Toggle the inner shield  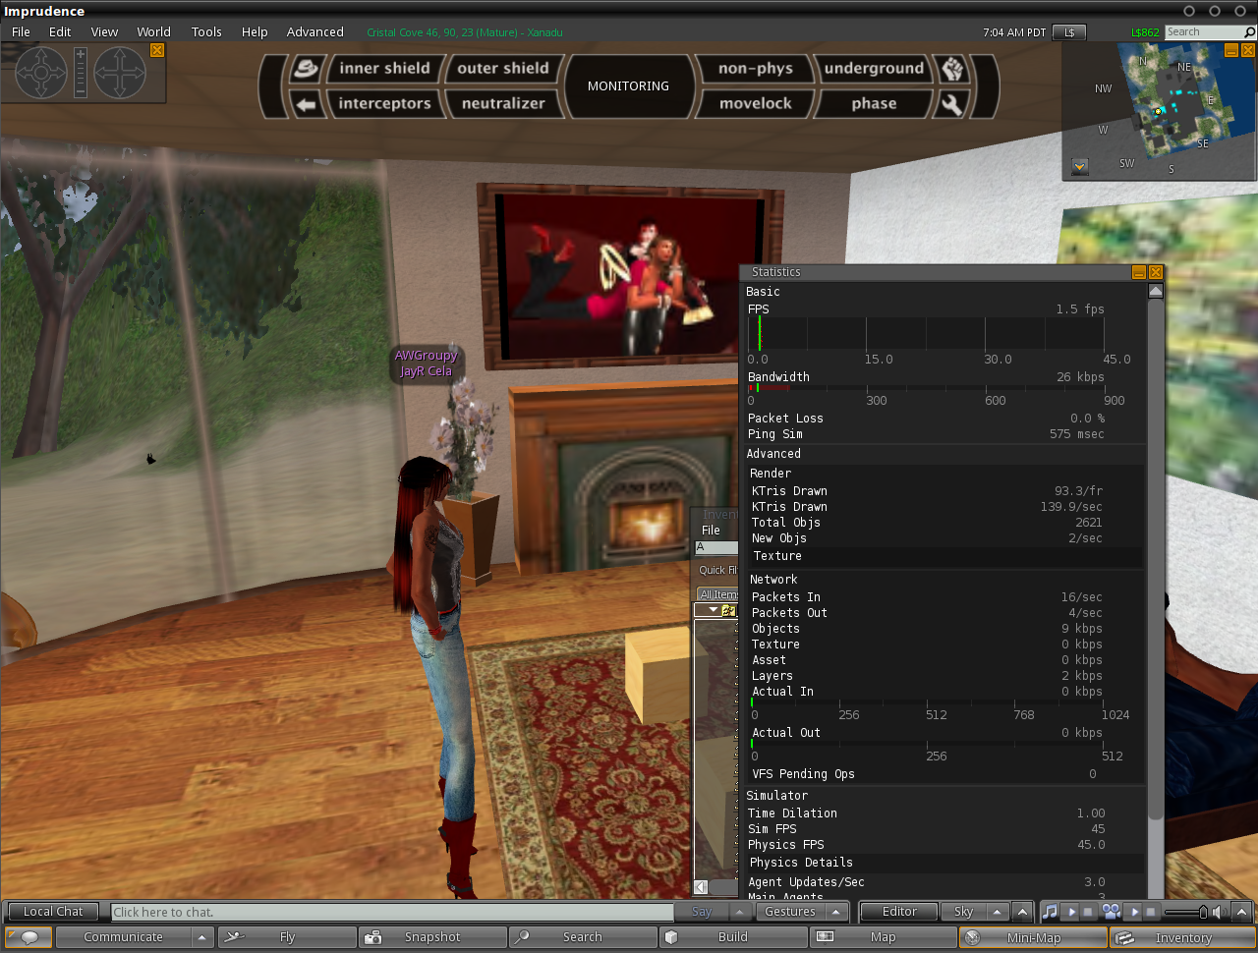[x=384, y=69]
